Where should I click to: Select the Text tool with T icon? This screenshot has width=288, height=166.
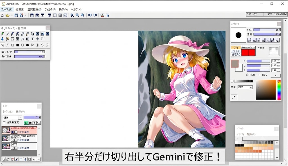pos(33,39)
